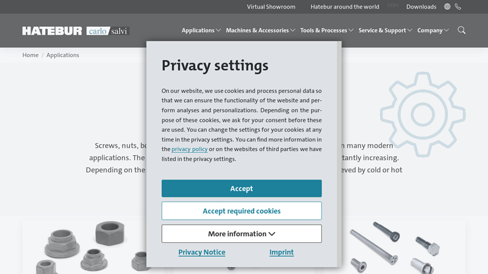Open the Imprint link

click(x=281, y=252)
